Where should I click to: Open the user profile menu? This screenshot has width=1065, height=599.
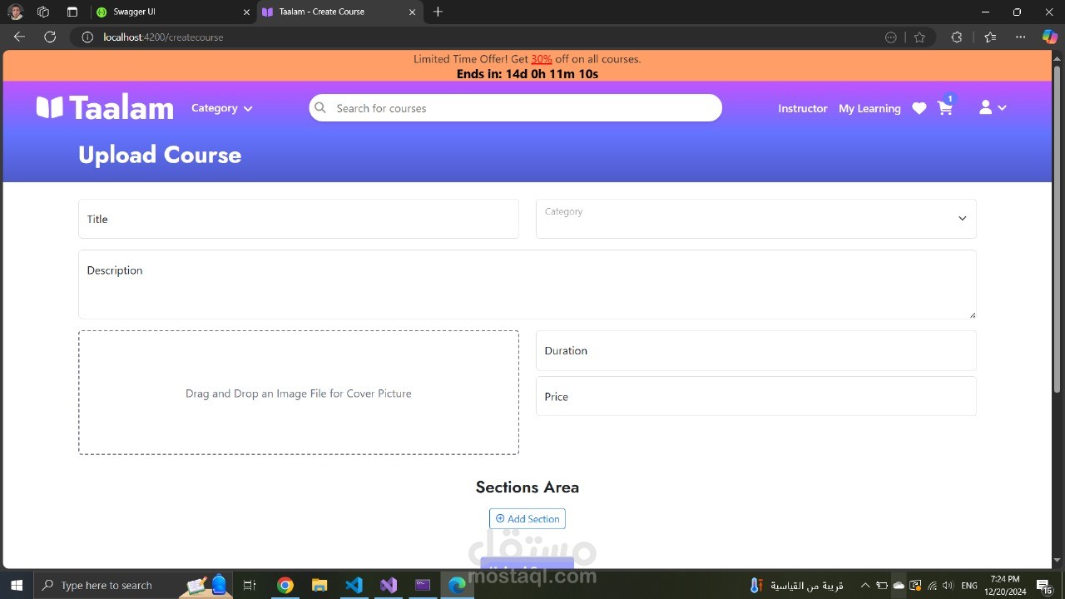pos(993,107)
